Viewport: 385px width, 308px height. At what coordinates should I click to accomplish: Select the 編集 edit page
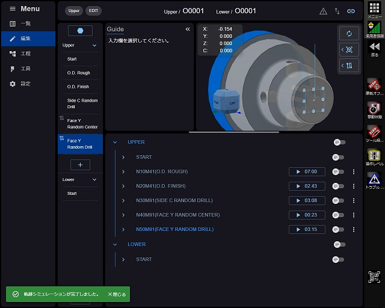tap(28, 38)
